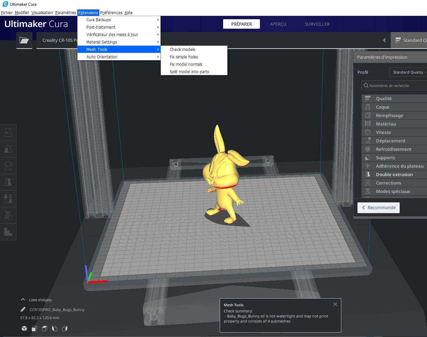Screen dimensions: 427x337
Task: Open the Préférences menu
Action: [x=111, y=13]
